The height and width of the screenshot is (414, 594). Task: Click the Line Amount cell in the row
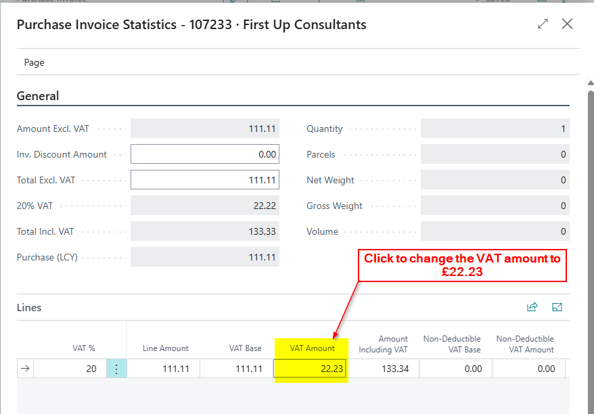(163, 369)
